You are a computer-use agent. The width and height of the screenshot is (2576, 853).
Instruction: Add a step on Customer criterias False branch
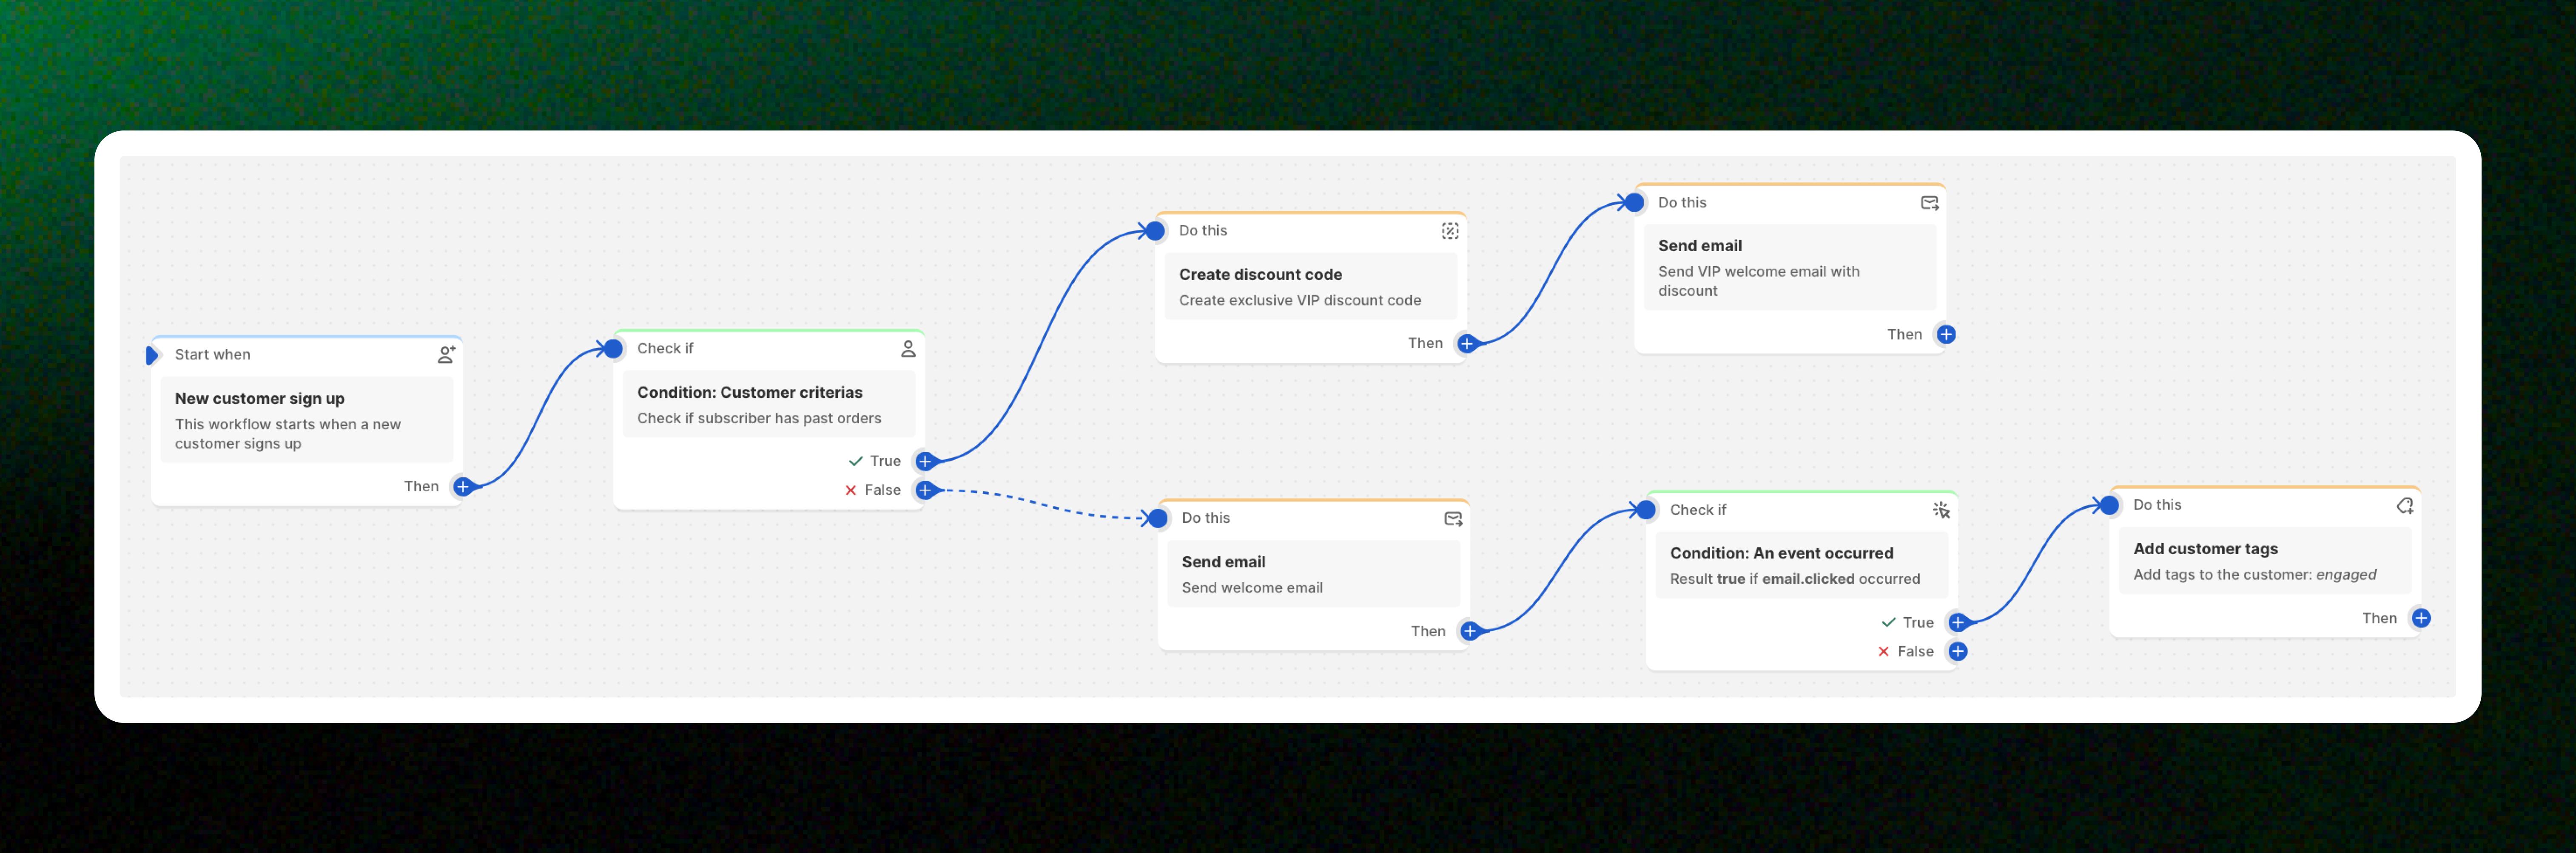click(925, 490)
